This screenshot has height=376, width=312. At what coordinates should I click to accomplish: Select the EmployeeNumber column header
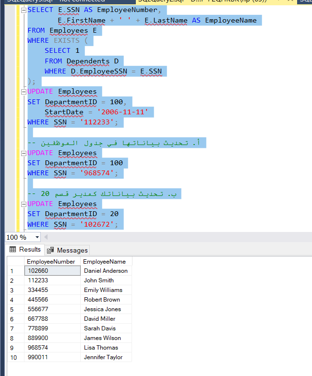[x=51, y=262]
